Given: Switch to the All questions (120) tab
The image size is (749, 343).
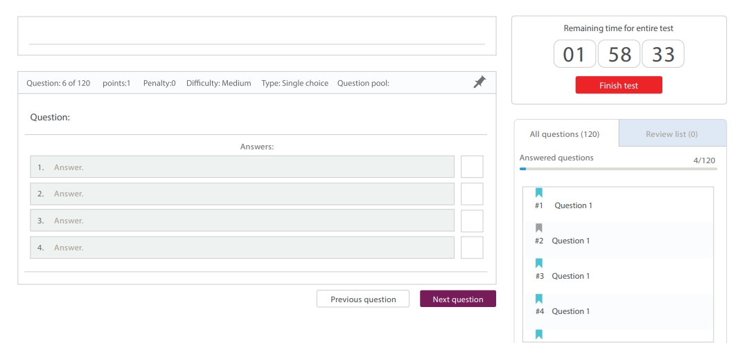Looking at the screenshot, I should point(567,133).
